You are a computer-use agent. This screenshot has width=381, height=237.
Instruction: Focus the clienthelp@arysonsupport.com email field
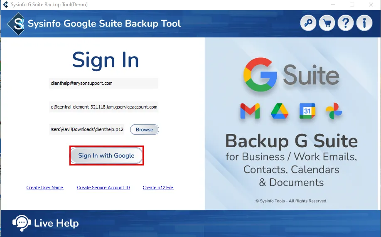(103, 83)
